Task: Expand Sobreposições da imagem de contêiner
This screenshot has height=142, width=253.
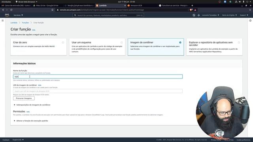Action: pos(32,105)
